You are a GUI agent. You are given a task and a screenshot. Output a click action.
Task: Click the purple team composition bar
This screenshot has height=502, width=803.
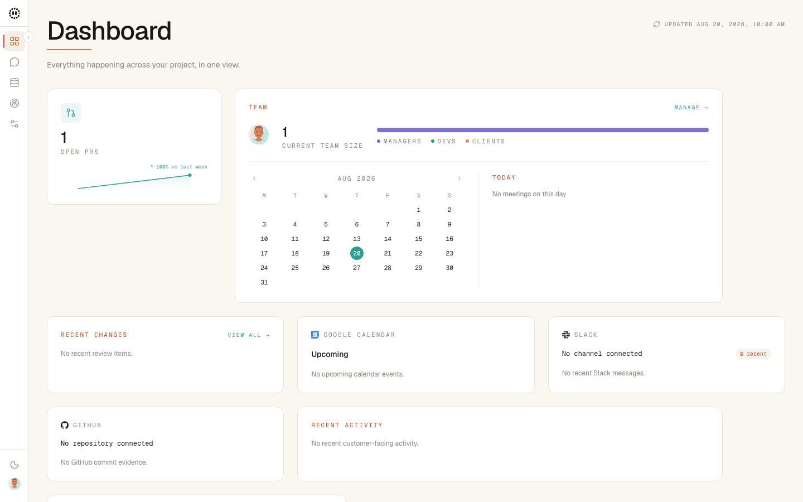543,130
